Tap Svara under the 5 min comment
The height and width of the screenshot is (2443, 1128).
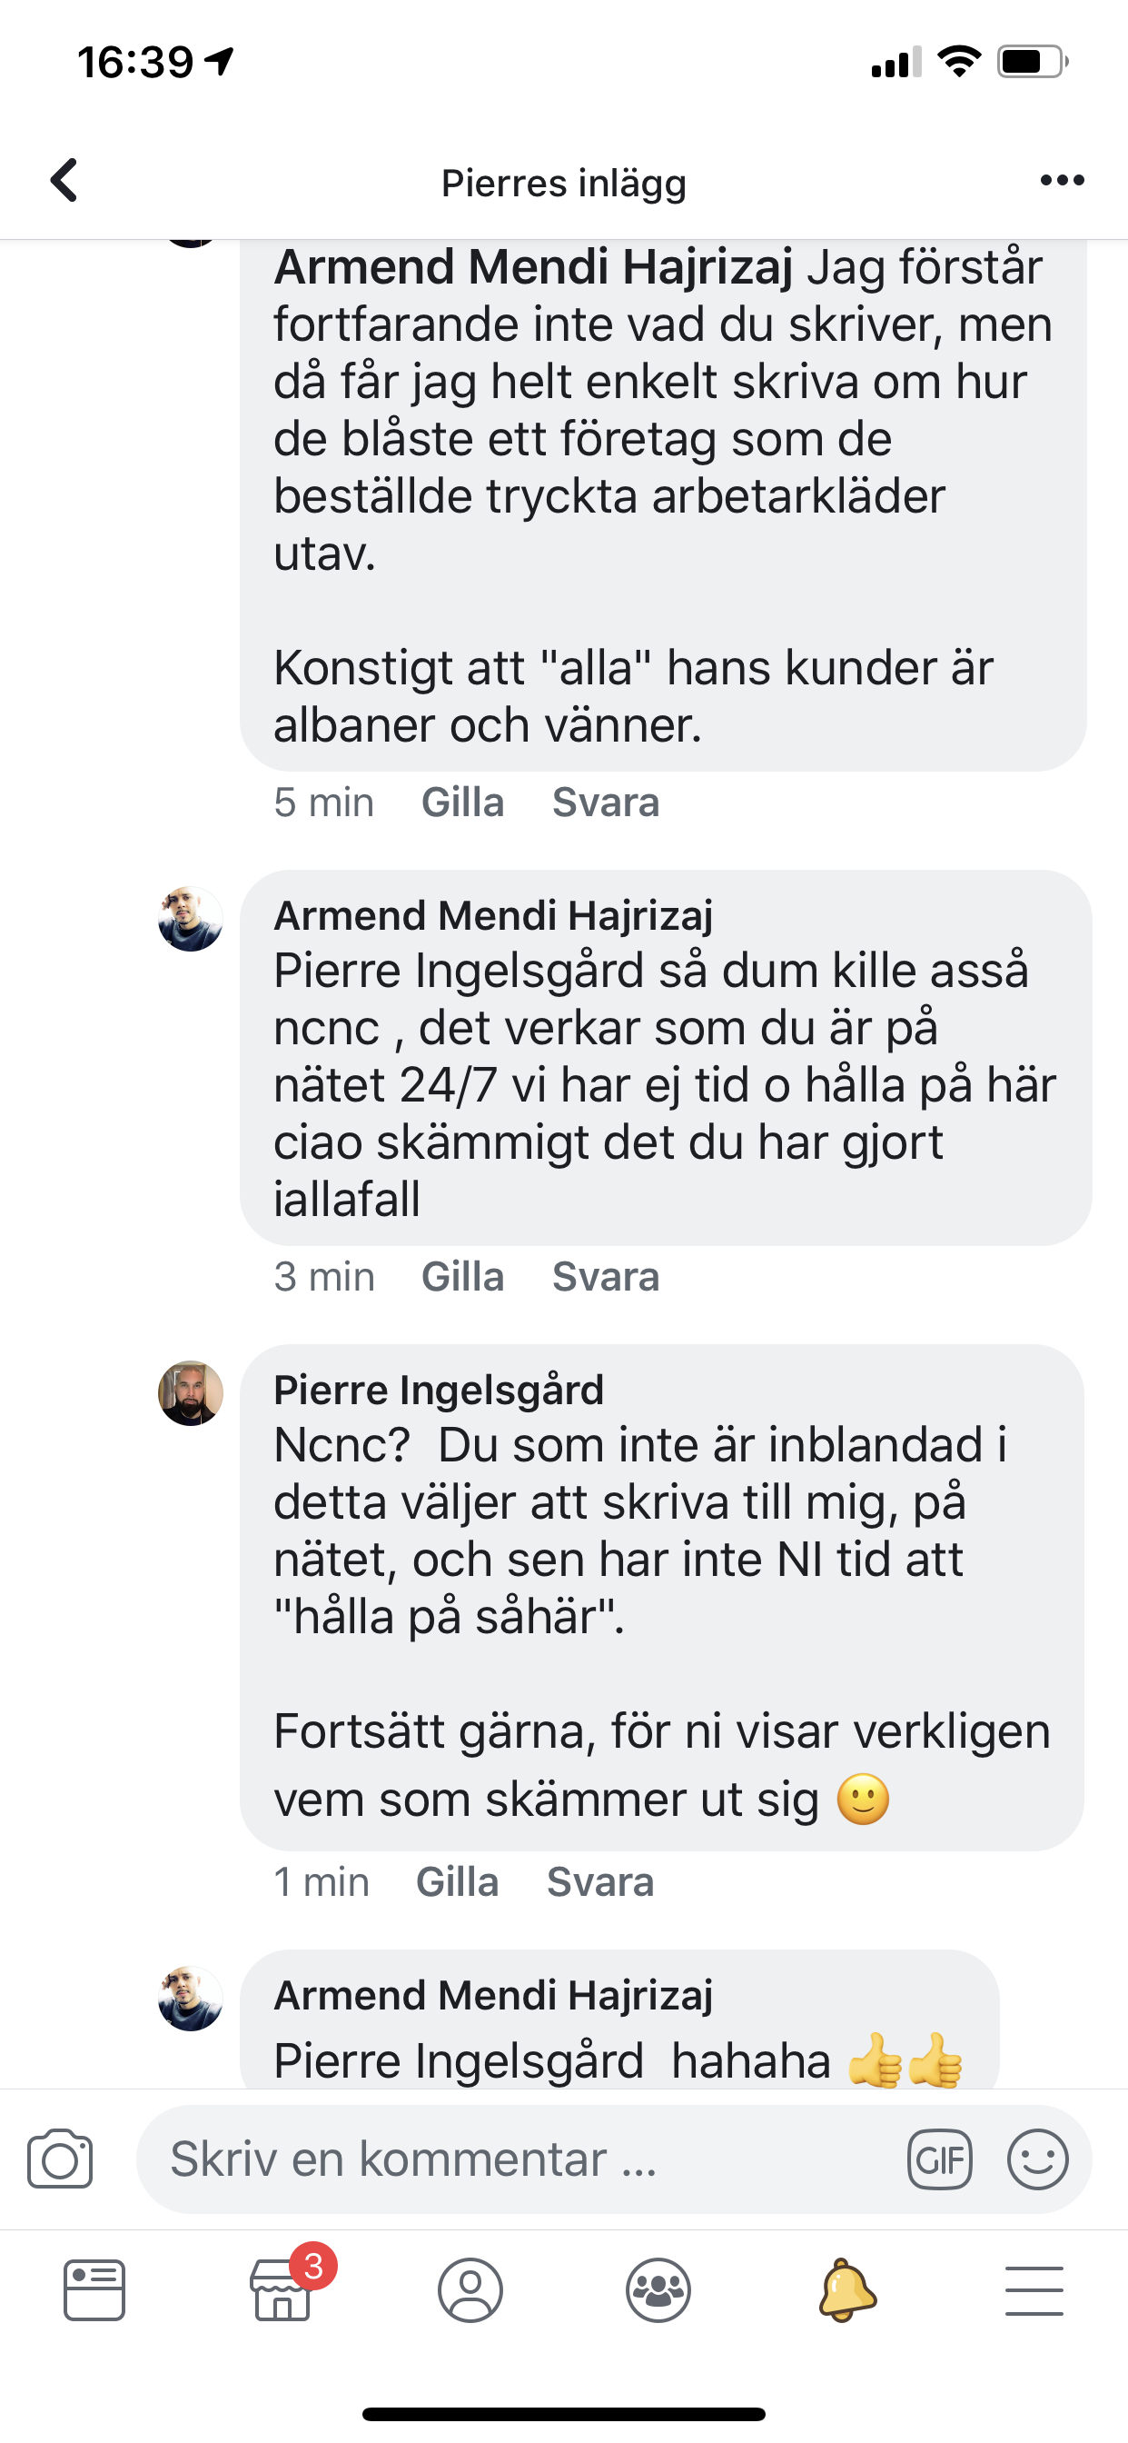coord(606,803)
